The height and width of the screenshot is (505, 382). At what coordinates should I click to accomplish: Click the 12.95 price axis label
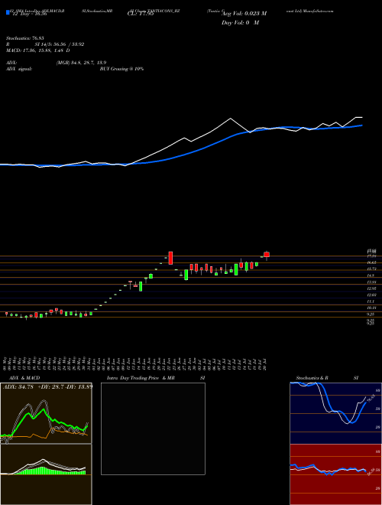(371, 288)
